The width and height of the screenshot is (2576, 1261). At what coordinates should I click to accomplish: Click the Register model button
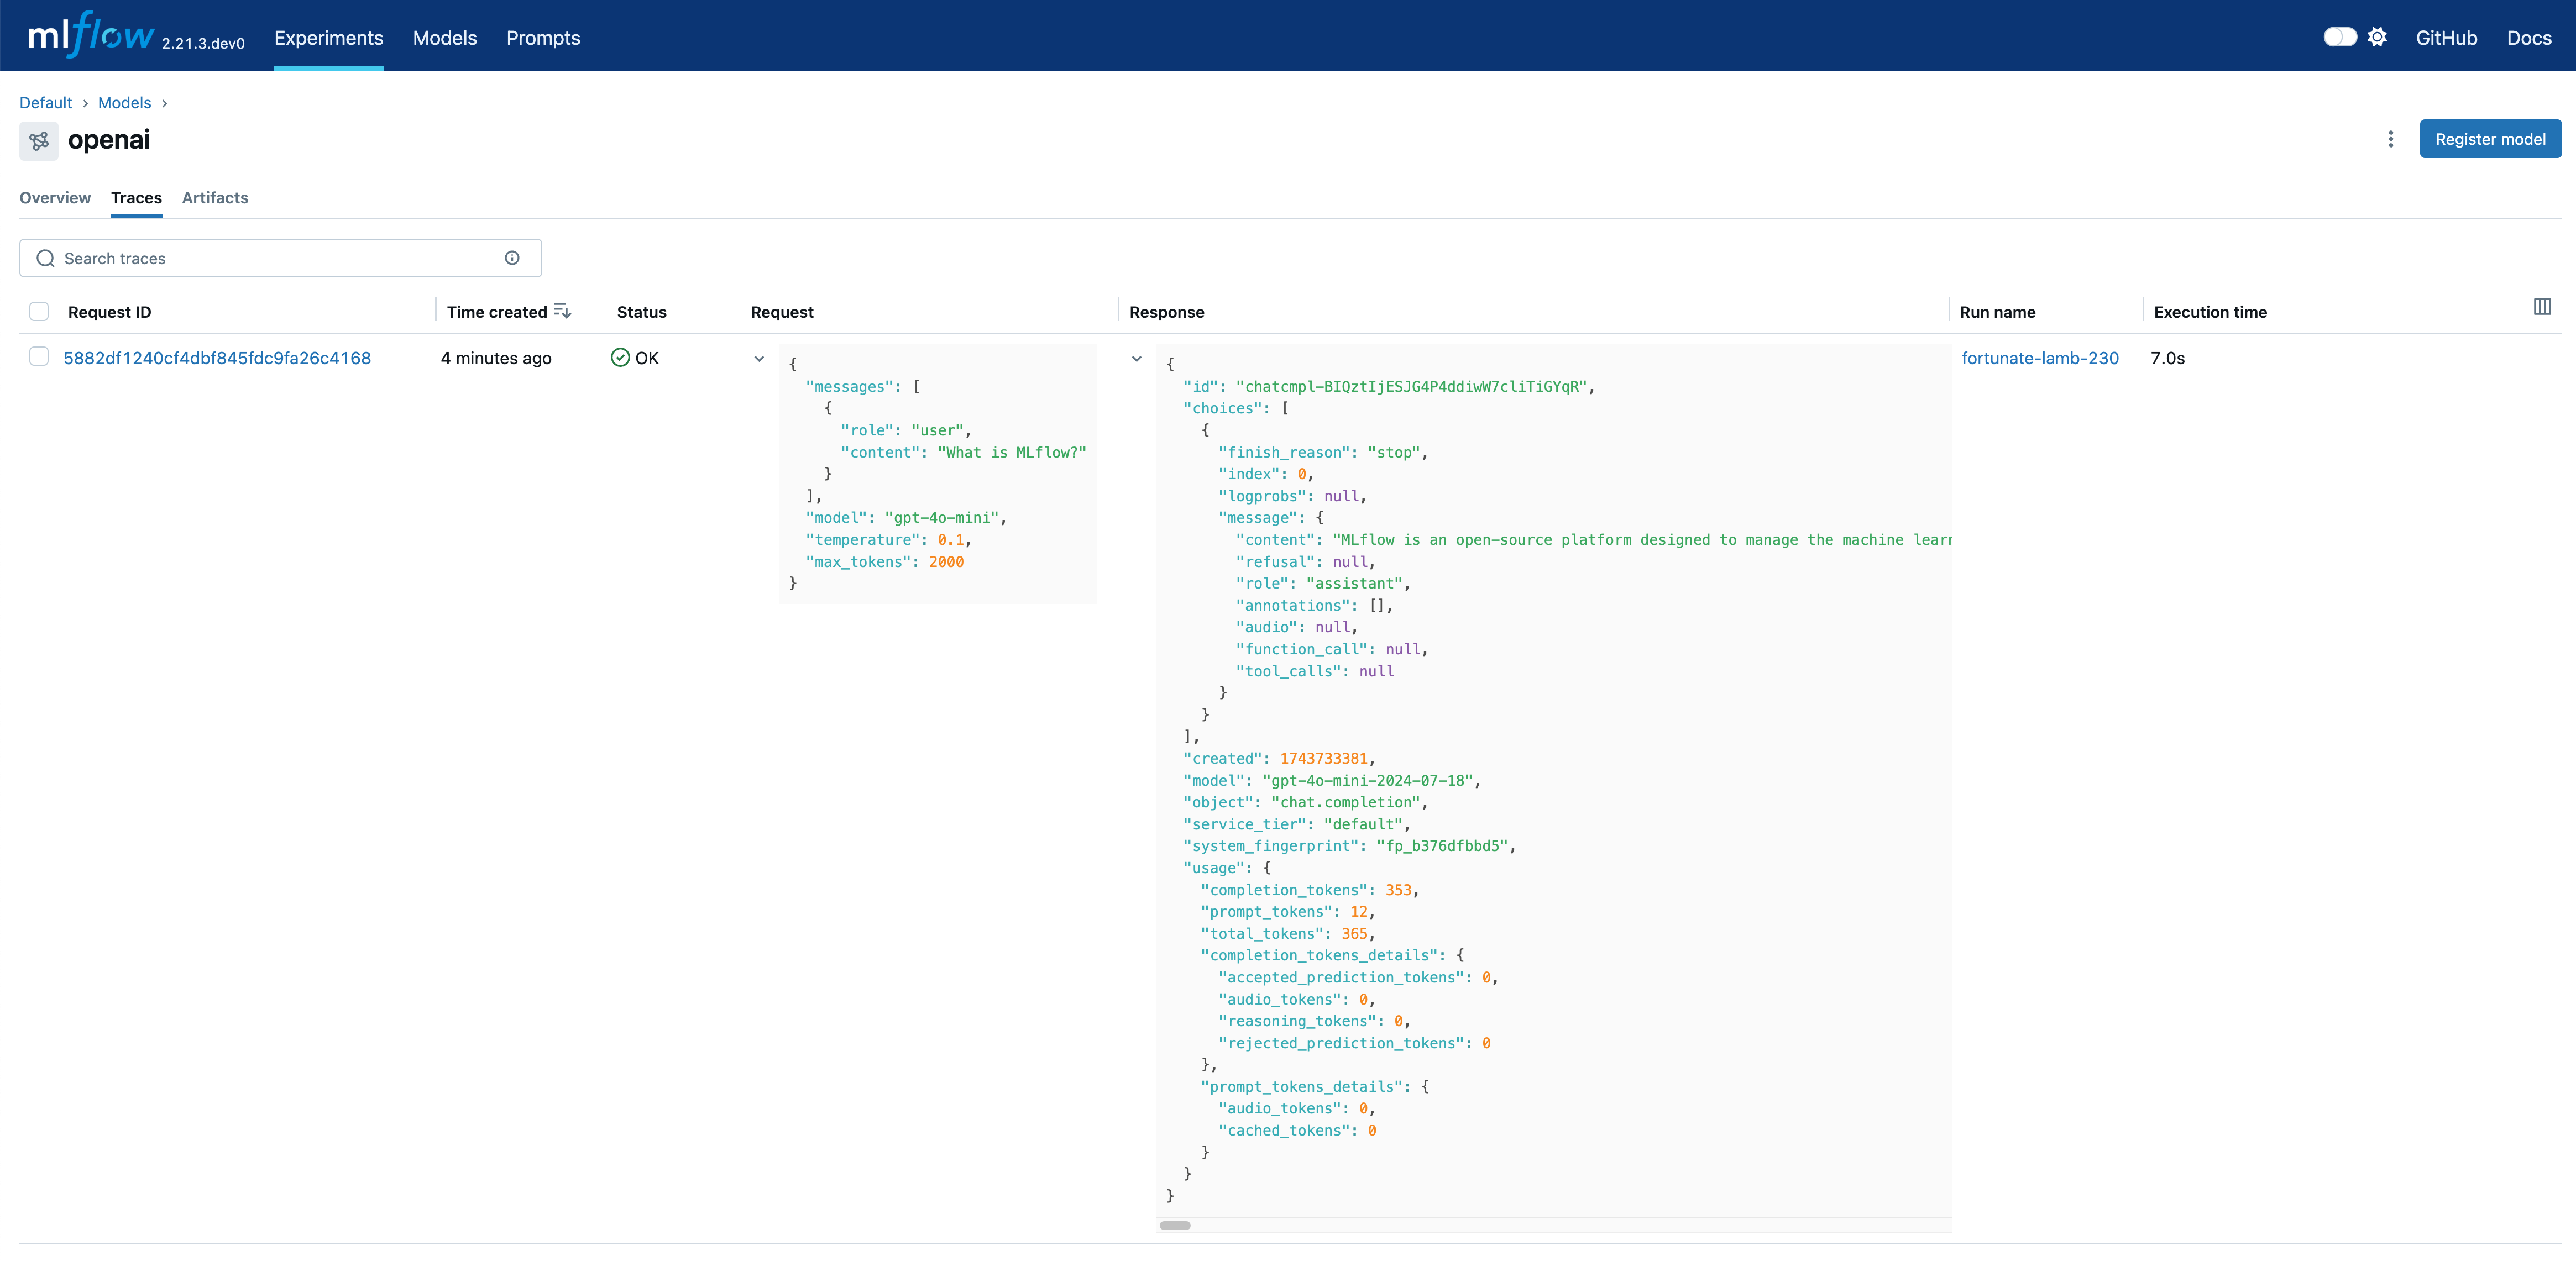pos(2489,139)
